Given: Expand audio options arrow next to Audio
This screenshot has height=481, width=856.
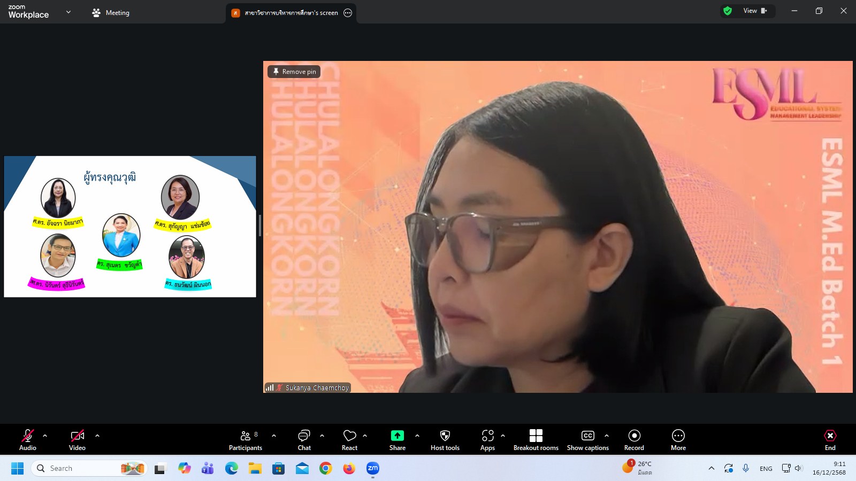Looking at the screenshot, I should pos(45,436).
